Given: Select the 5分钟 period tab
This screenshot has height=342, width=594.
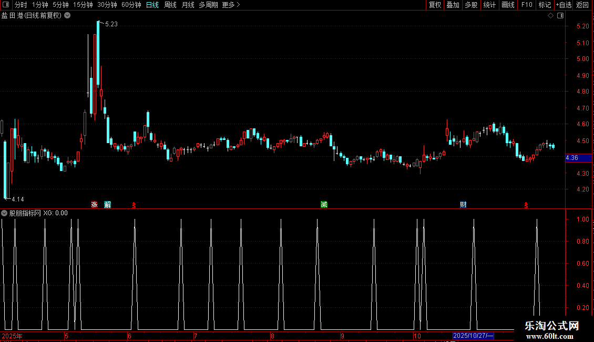Looking at the screenshot, I should pyautogui.click(x=60, y=5).
